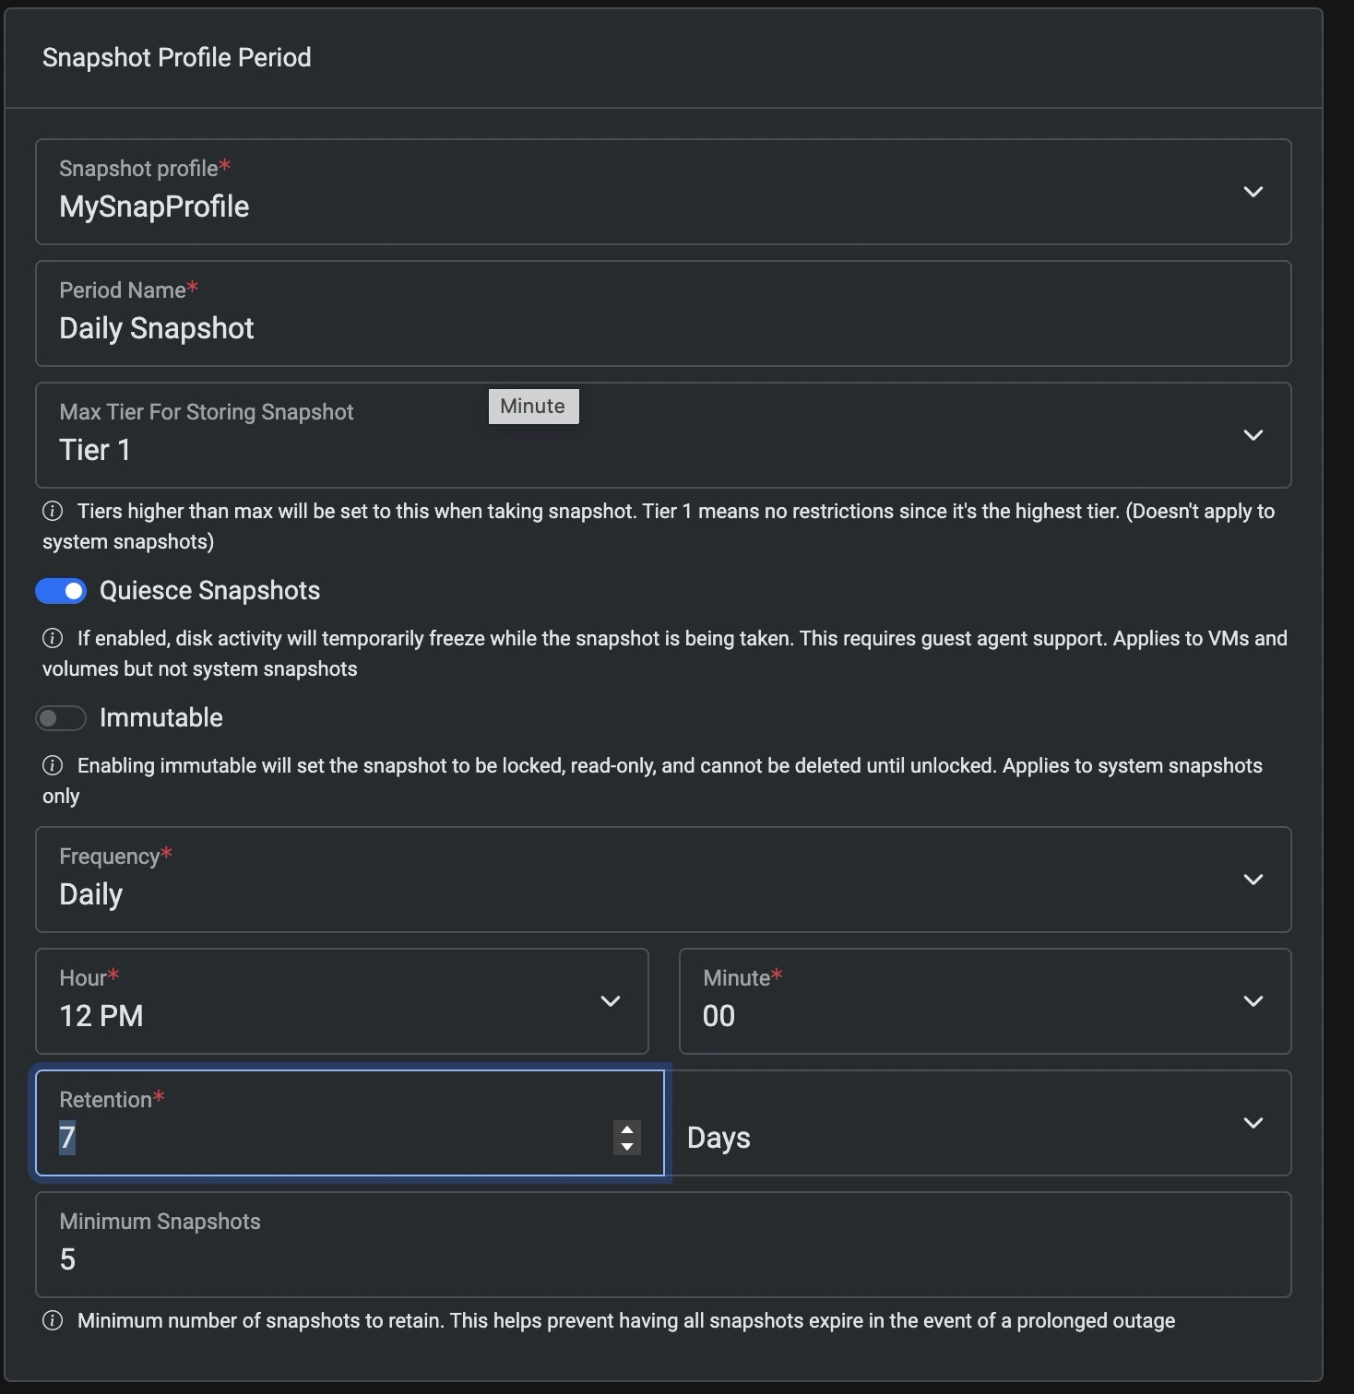Click the Period Name input field
This screenshot has height=1394, width=1354.
pos(662,327)
